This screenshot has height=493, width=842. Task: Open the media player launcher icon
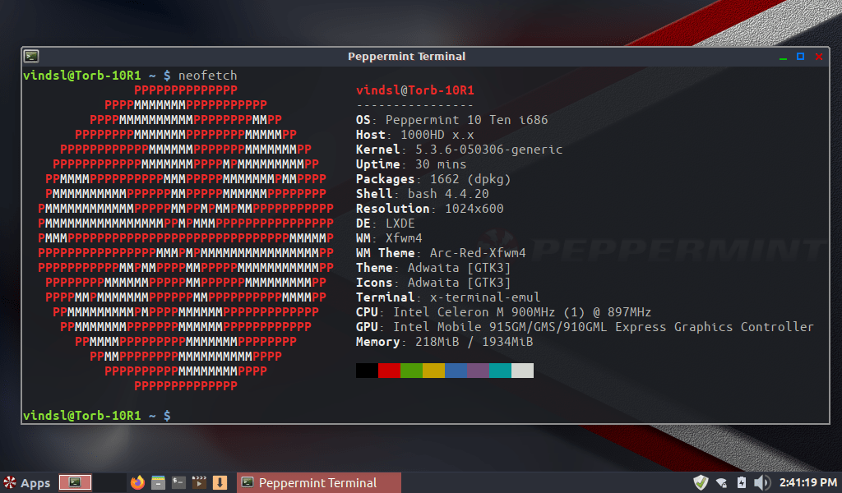click(199, 482)
